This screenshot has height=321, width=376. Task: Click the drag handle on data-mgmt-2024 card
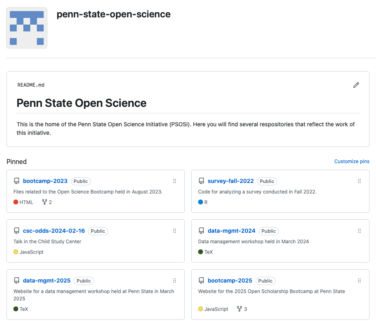point(359,231)
